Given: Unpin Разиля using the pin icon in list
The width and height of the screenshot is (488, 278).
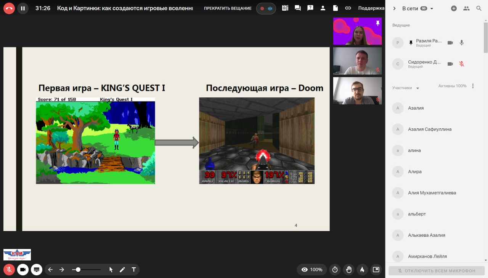Looking at the screenshot, I should point(411,43).
